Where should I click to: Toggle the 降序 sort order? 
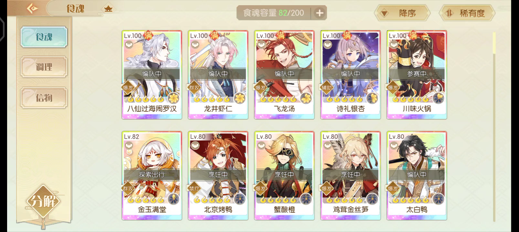coord(402,13)
